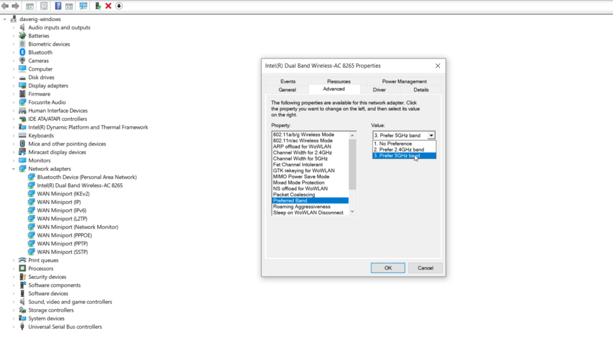This screenshot has height=340, width=613.
Task: Click the Audio inputs and outputs icon
Action: coord(22,28)
